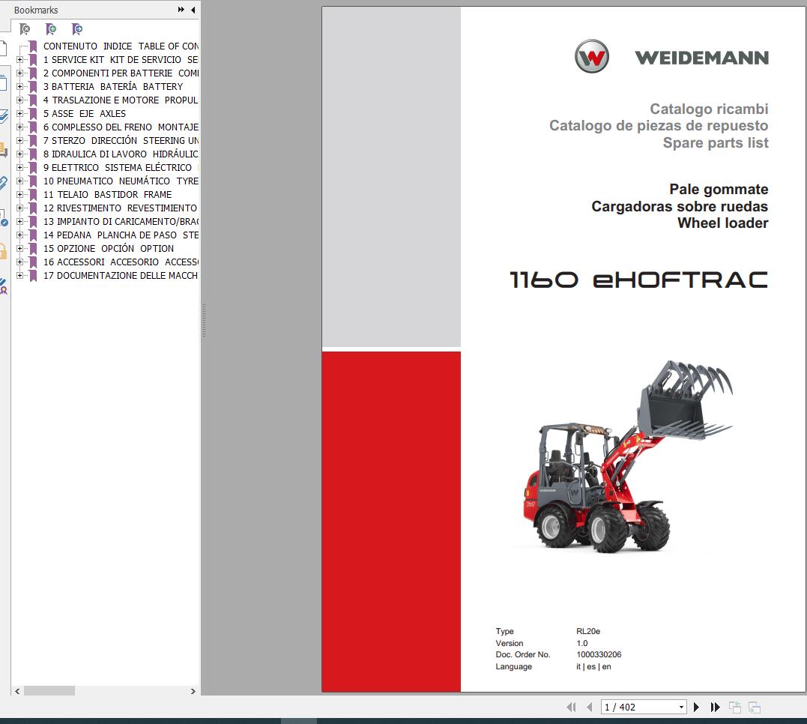Viewport: 807px width, 724px height.
Task: Click the 1160 eHOFTRAC title text
Action: (x=638, y=280)
